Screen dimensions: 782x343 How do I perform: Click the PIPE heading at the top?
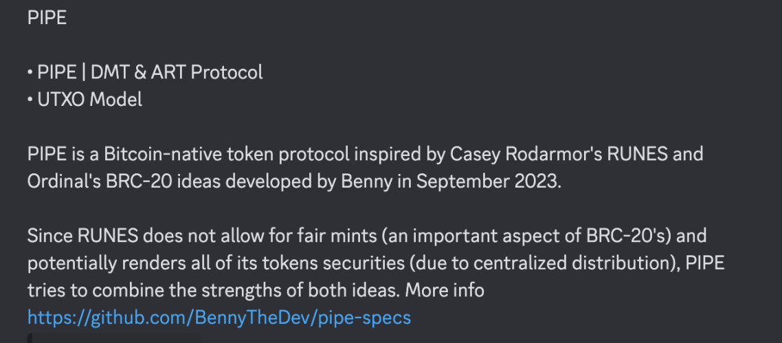(47, 18)
